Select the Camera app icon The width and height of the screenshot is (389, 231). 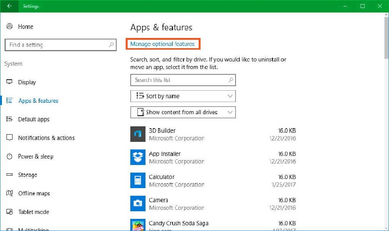138,204
